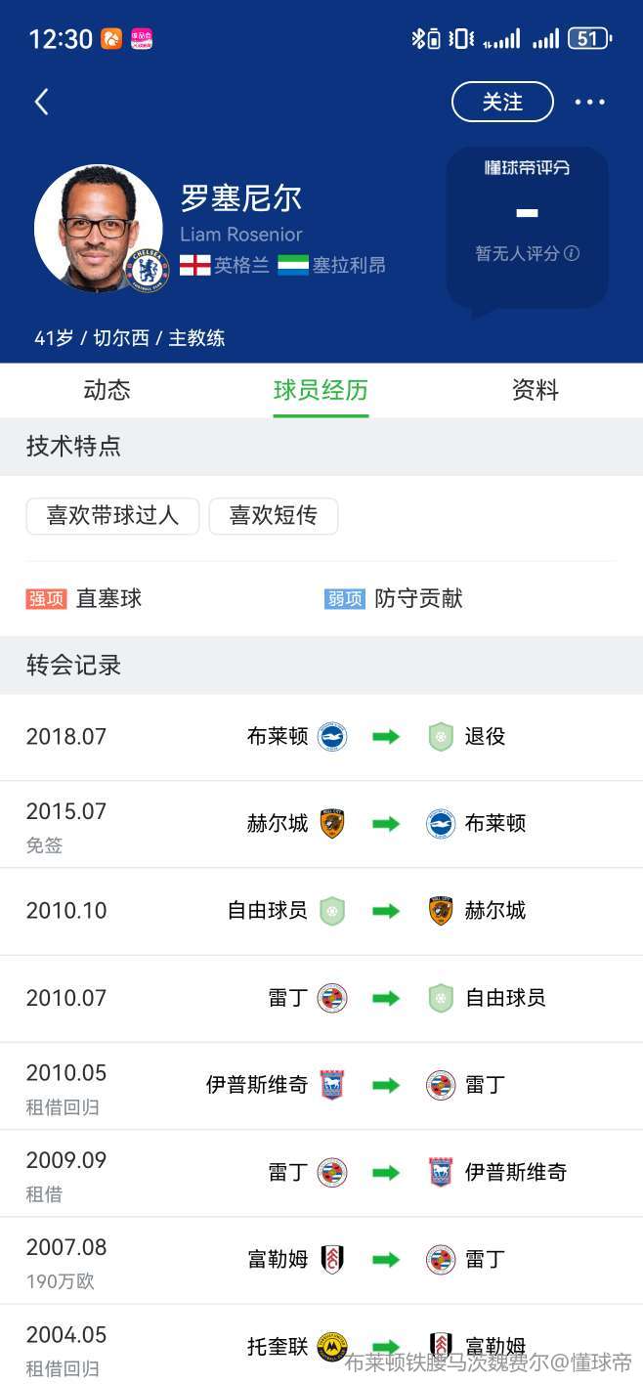Image resolution: width=643 pixels, height=1384 pixels.
Task: Select the 球员经历 tab
Action: 321,391
